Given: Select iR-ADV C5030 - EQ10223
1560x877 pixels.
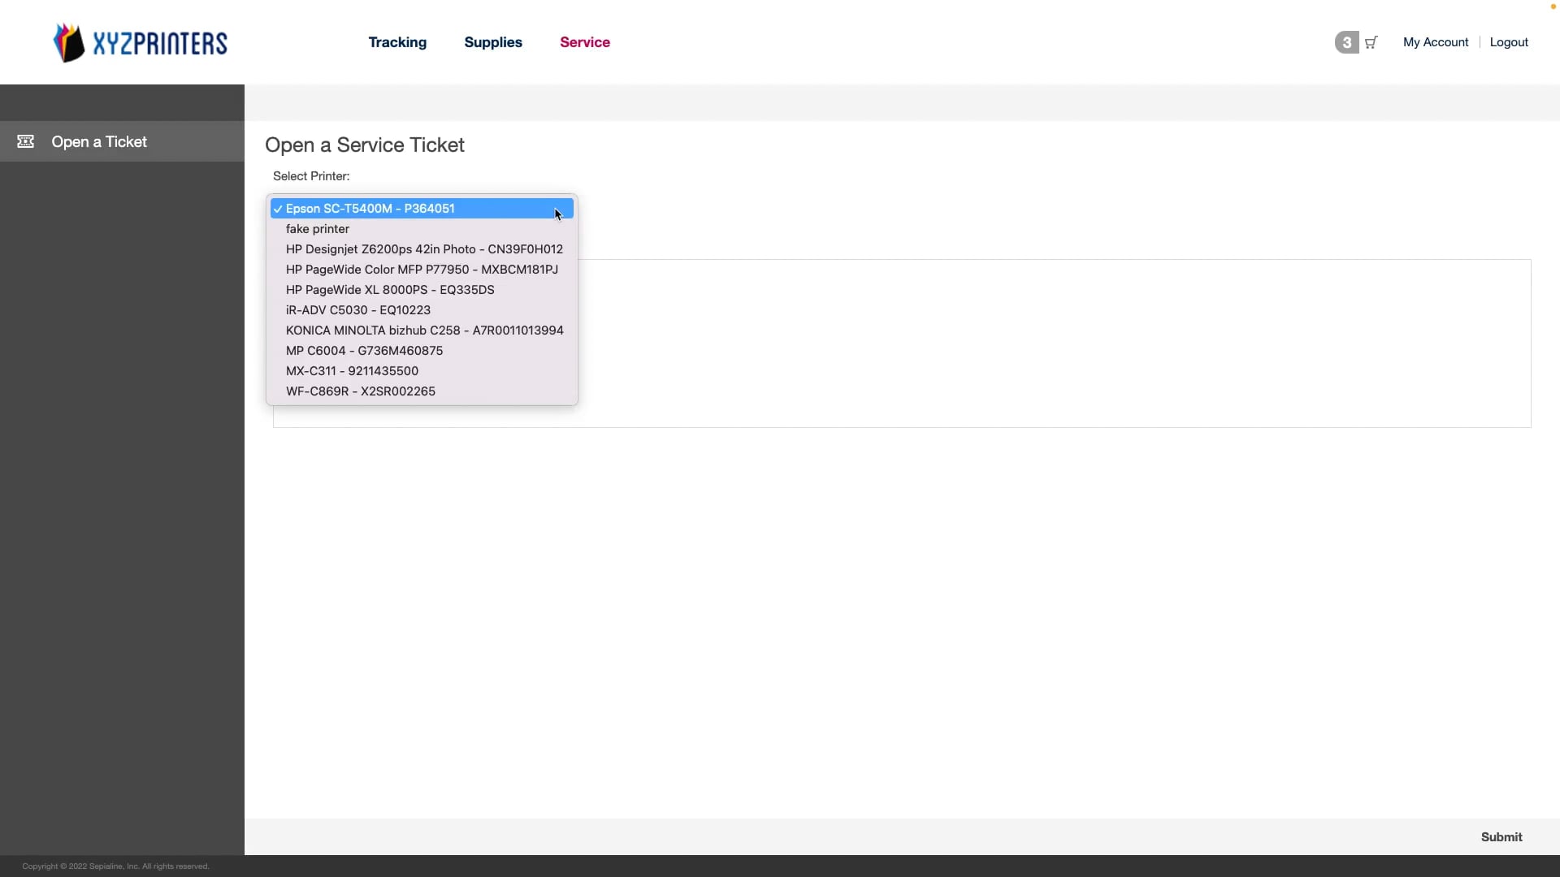Looking at the screenshot, I should coord(357,309).
